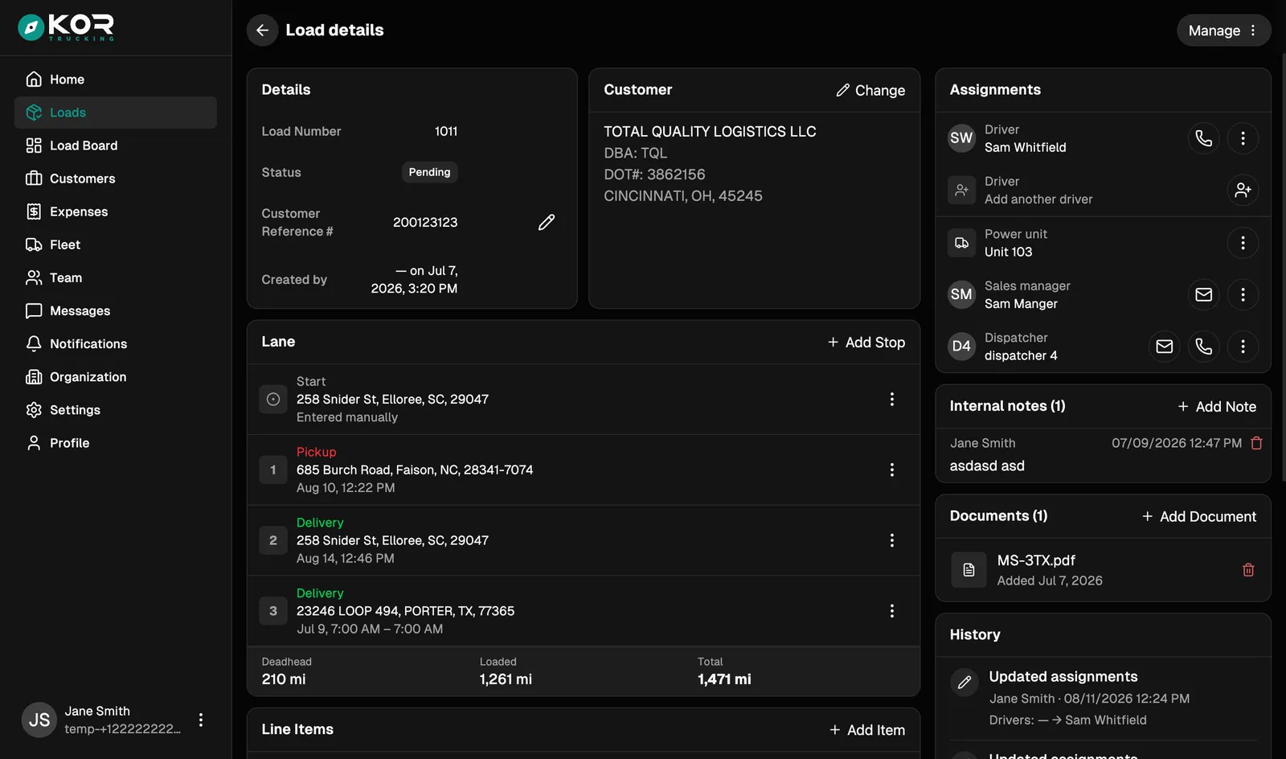Viewport: 1286px width, 759px height.
Task: Email sales manager Sam Manger
Action: [1203, 294]
